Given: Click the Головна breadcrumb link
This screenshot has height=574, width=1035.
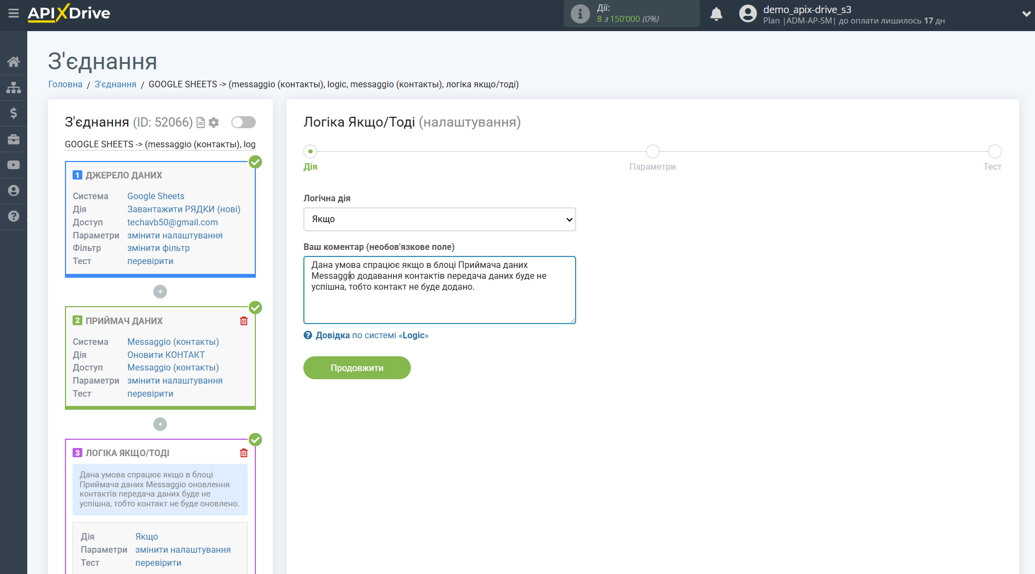Looking at the screenshot, I should [x=65, y=84].
